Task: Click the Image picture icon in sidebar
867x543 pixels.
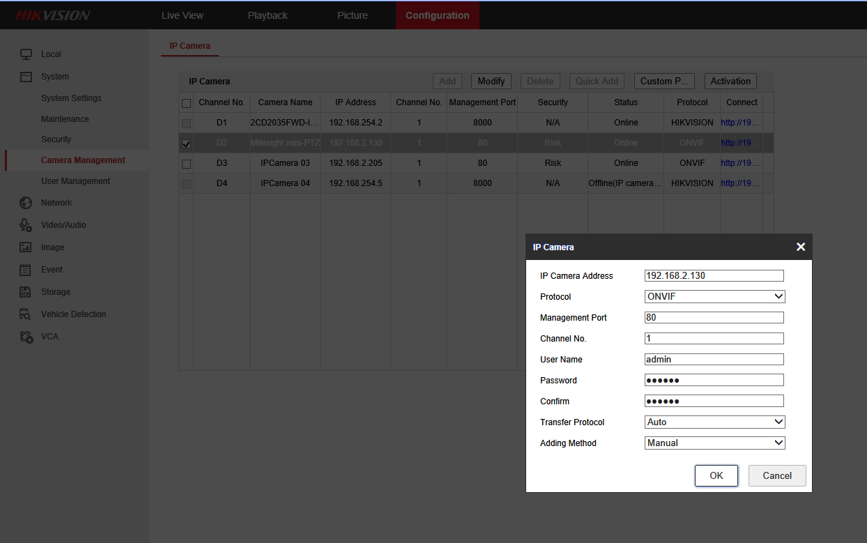Action: tap(26, 247)
